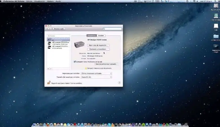Image resolution: width=220 pixels, height=127 pixels.
Task: Click the add printer plus button
Action: [48, 69]
